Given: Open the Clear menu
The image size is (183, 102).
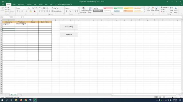Looking at the screenshot, I should pos(163,12).
